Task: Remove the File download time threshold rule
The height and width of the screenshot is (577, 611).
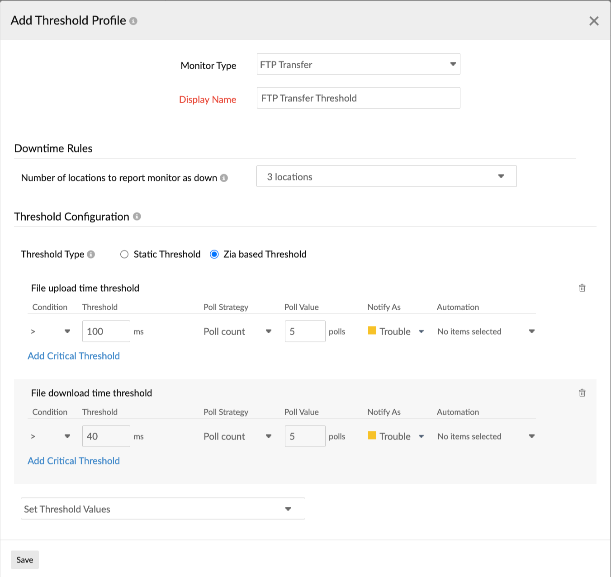Action: tap(582, 393)
